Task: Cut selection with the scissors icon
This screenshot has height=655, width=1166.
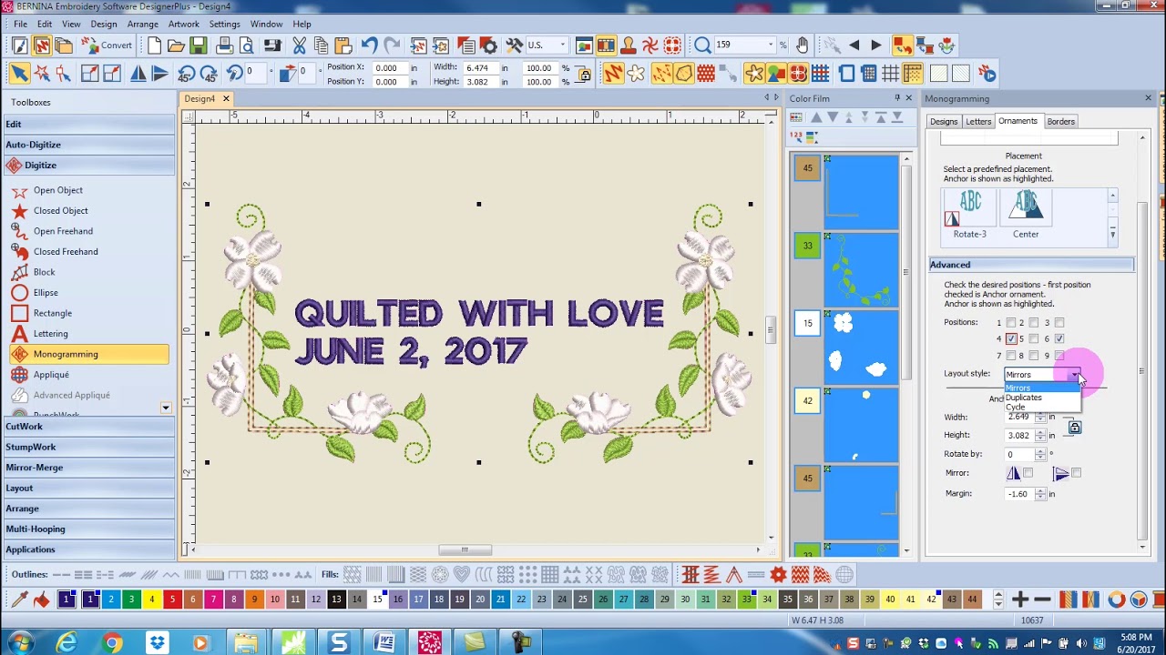Action: pyautogui.click(x=299, y=45)
